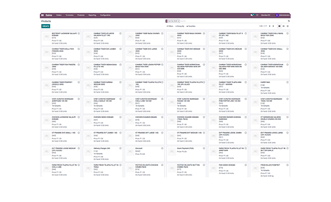The image size is (331, 202).
Task: Go to the previous page of products
Action: coord(270,26)
